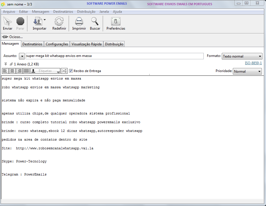Click the Imprimir printer icon

coord(79,21)
